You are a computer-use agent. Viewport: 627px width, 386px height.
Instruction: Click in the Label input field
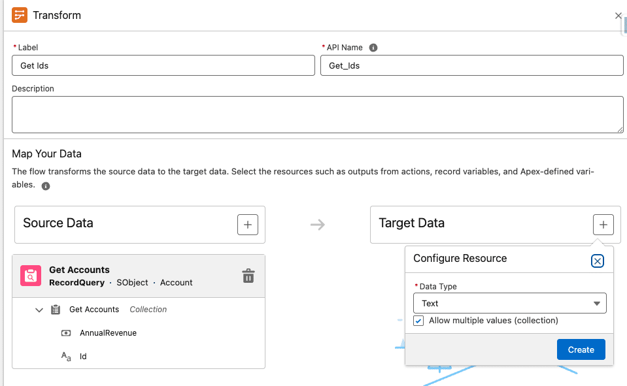click(163, 65)
